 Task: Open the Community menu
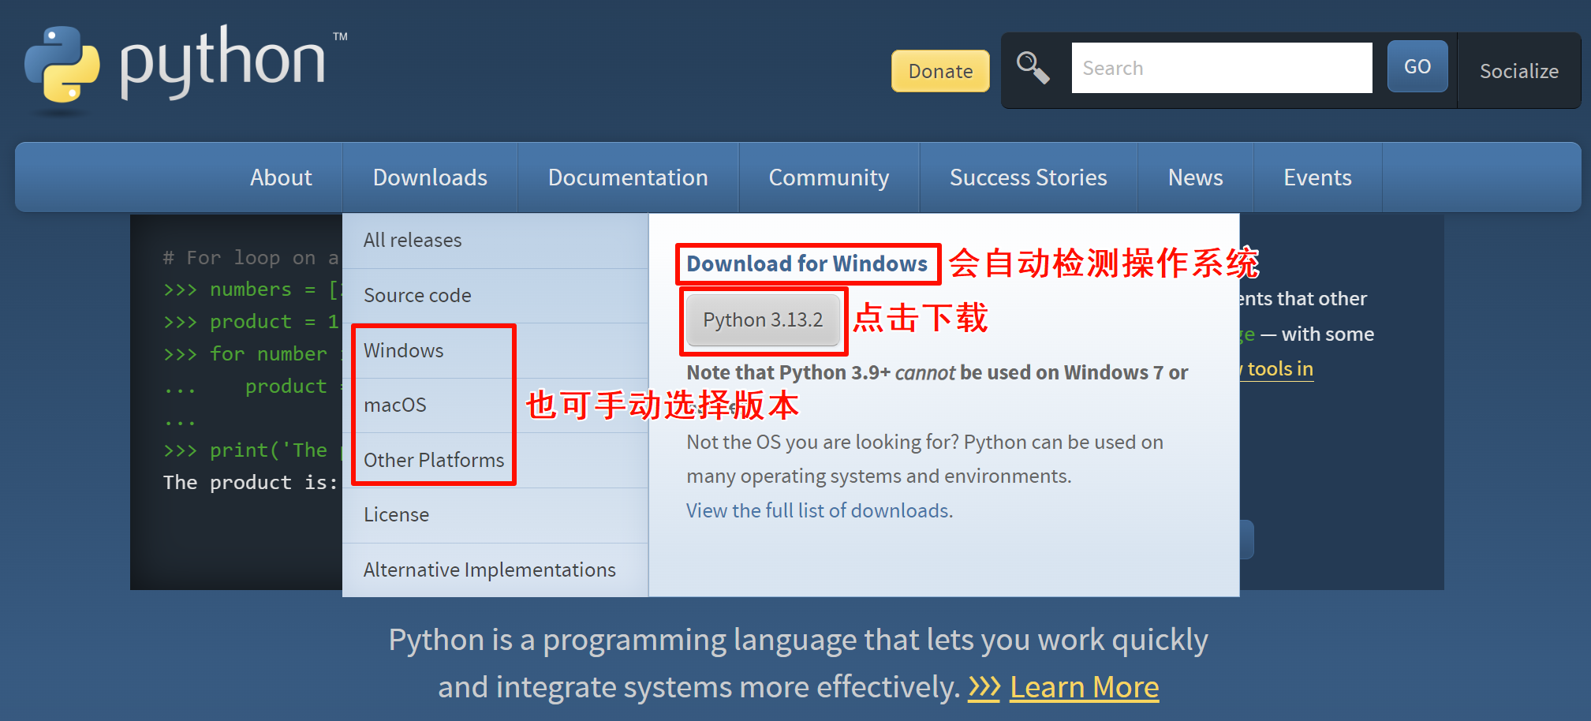[x=828, y=177]
